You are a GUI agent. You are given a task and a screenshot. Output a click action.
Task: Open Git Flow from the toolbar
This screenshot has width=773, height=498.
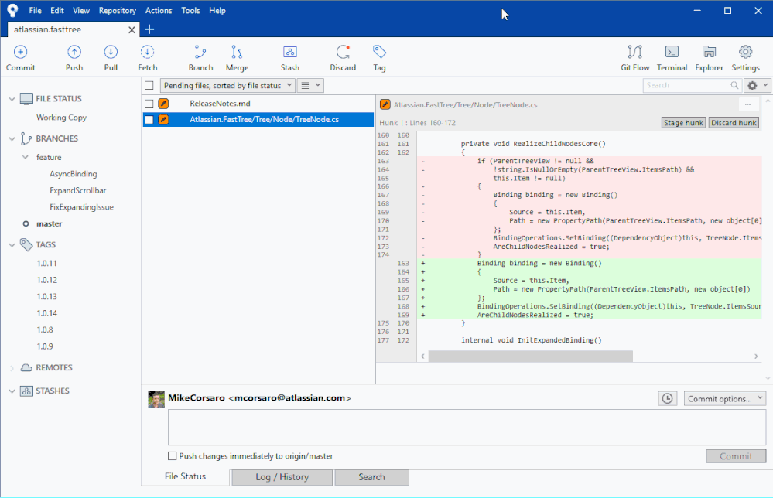(635, 52)
